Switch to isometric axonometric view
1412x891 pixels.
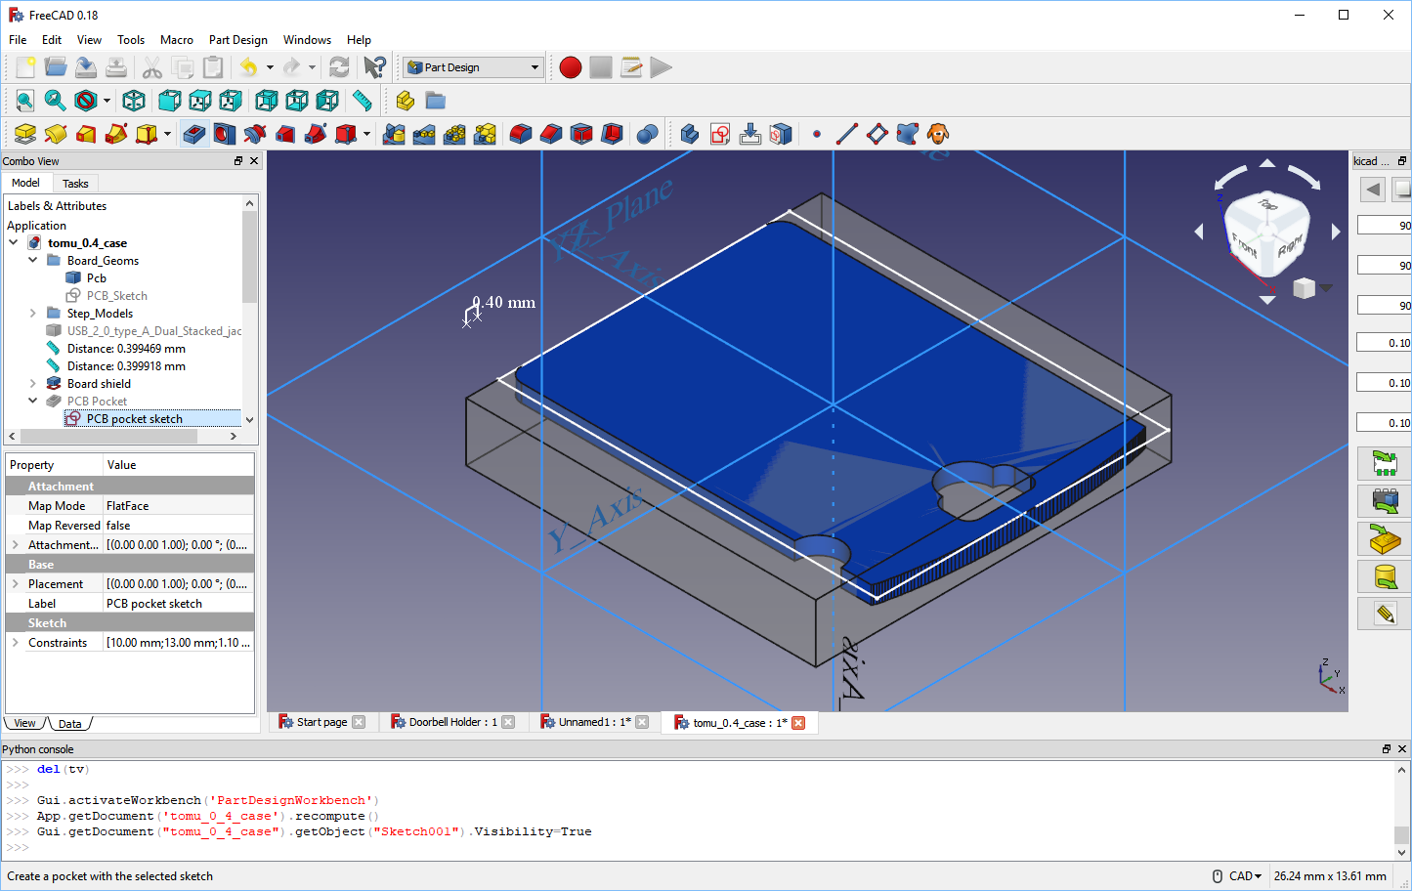[x=134, y=101]
